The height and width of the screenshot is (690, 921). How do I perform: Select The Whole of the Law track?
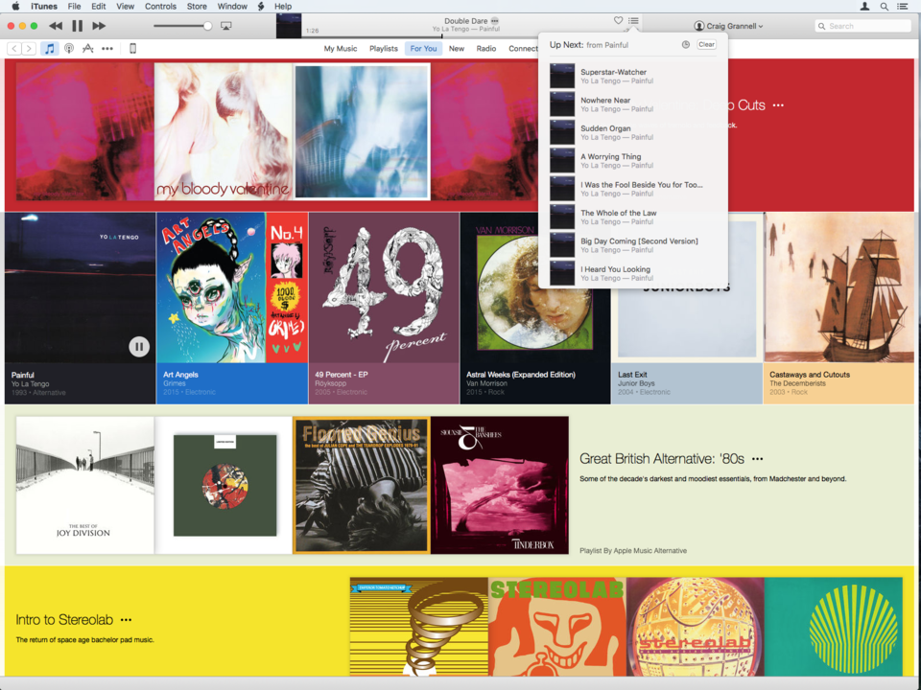click(633, 218)
